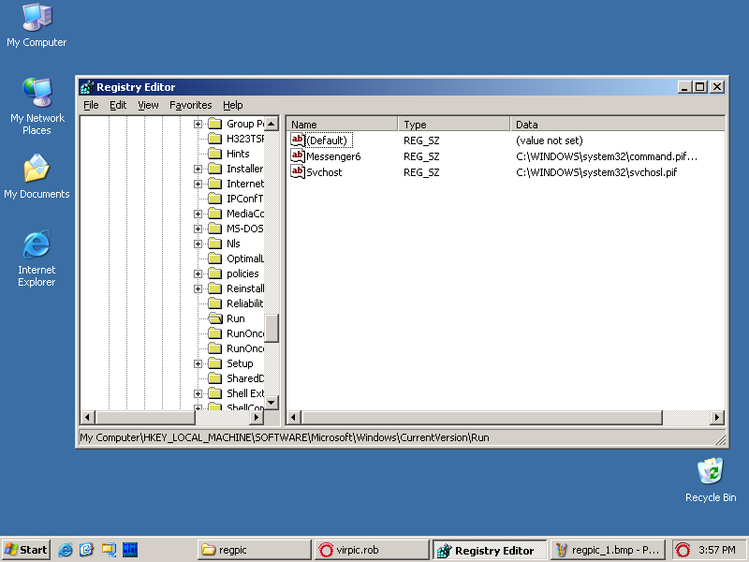Click the values pane scroll right arrow
749x562 pixels.
pyautogui.click(x=717, y=417)
